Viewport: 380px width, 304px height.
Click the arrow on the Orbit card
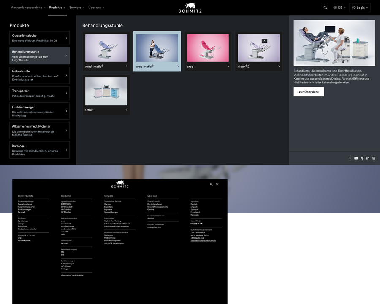click(x=126, y=110)
